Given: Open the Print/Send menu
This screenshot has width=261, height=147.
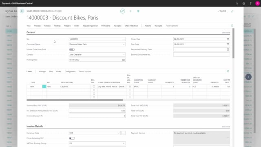Looking at the screenshot, I should click(106, 26).
